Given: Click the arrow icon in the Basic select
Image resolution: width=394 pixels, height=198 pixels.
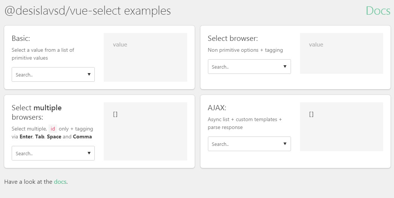Looking at the screenshot, I should pos(89,74).
